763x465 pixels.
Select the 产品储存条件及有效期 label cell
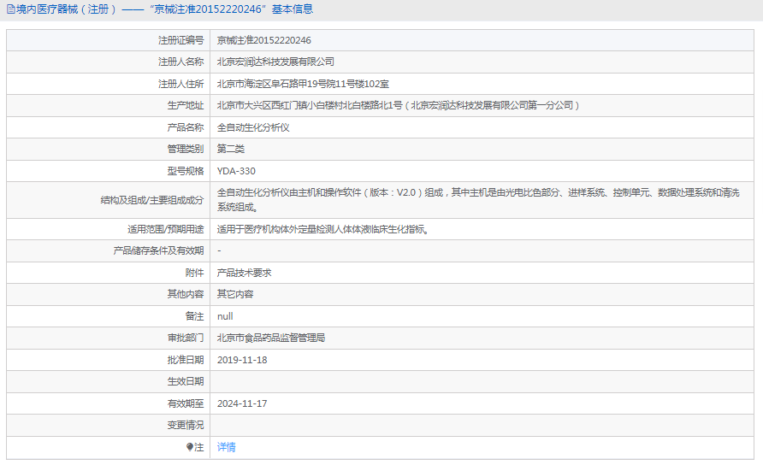tap(108, 251)
